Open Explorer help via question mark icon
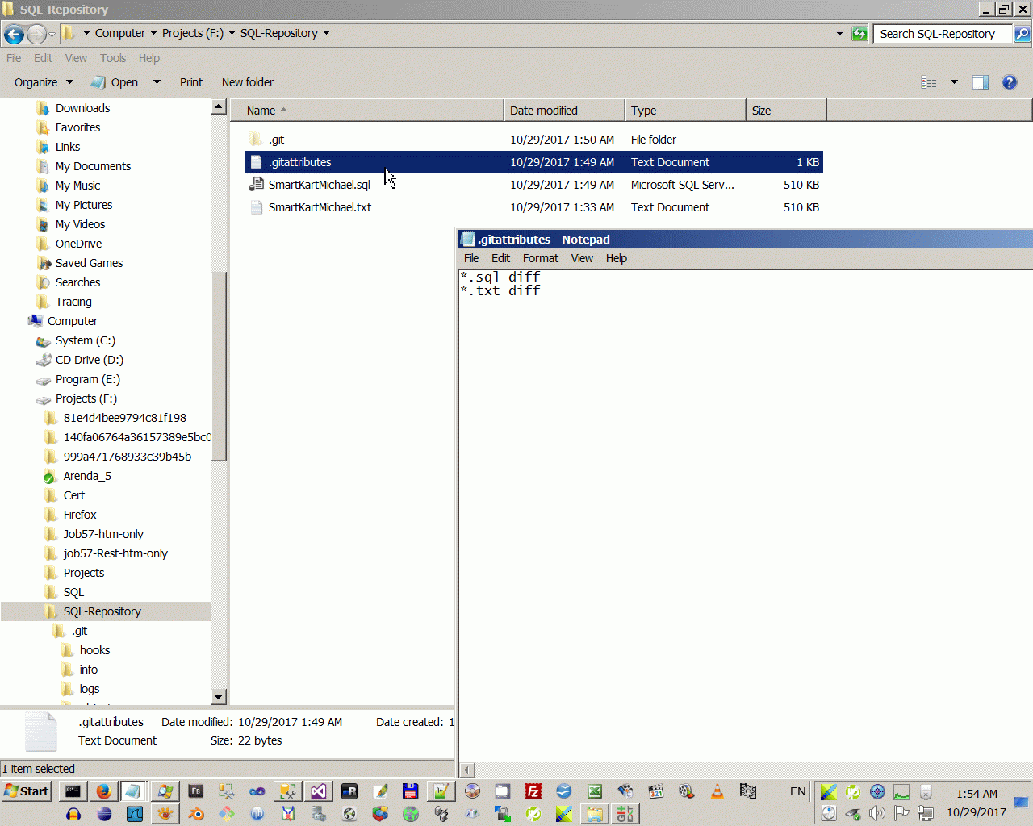This screenshot has height=826, width=1033. pyautogui.click(x=1010, y=82)
